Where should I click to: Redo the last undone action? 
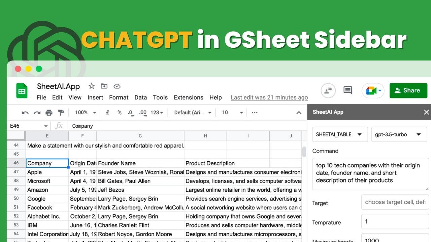37,113
